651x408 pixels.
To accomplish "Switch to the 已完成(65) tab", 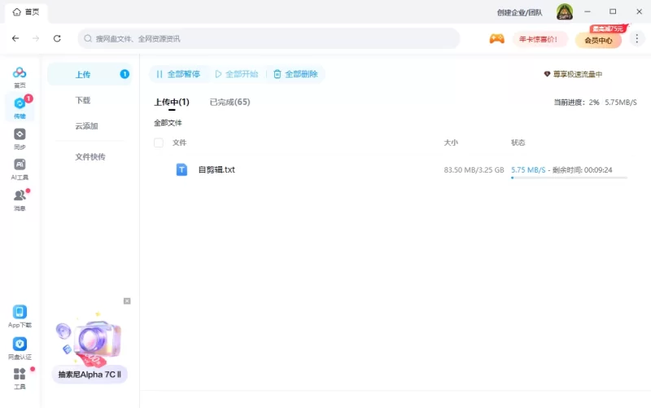I will [229, 103].
